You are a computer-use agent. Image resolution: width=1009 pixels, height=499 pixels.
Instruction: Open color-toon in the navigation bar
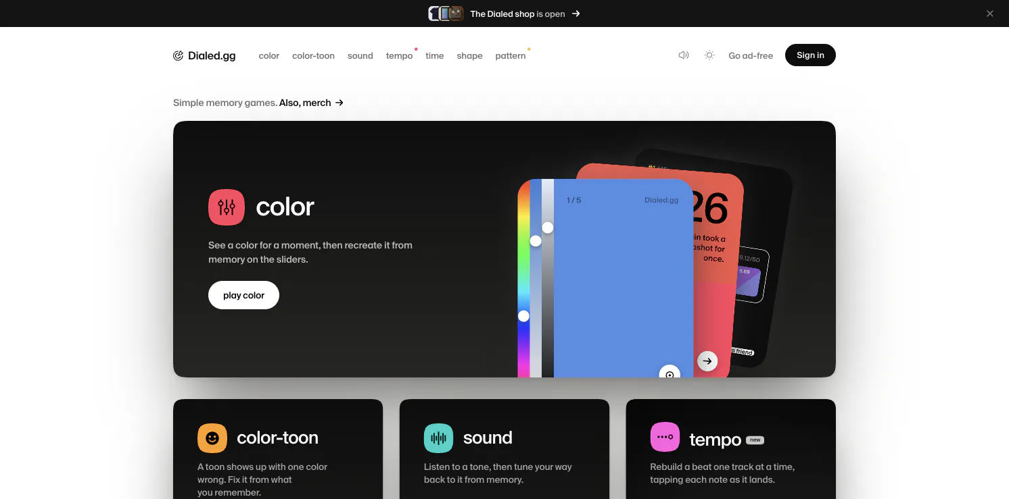313,56
